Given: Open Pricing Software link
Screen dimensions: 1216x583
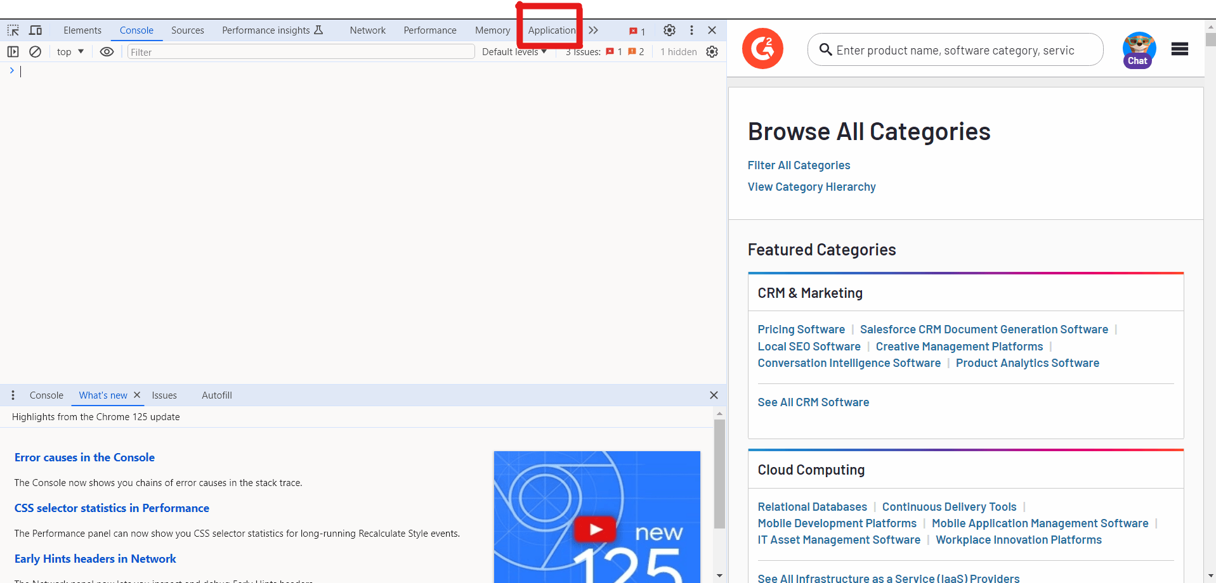Looking at the screenshot, I should pos(801,330).
